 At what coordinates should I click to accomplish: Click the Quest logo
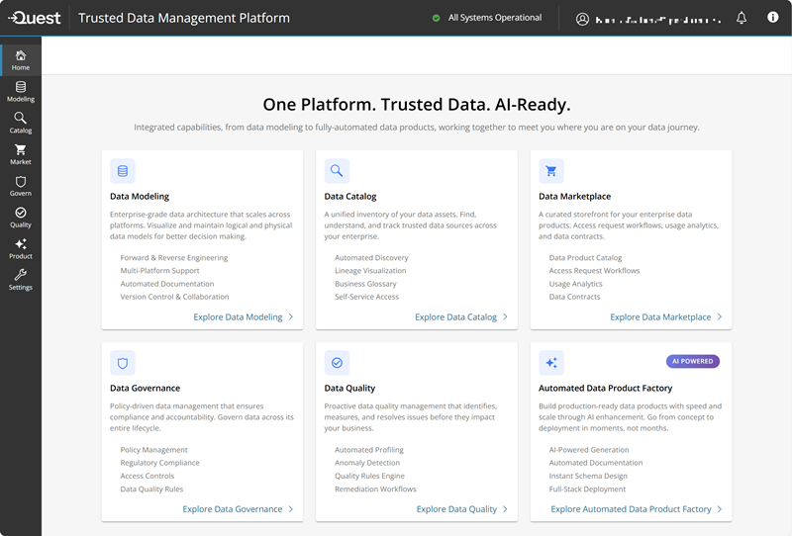(x=34, y=18)
